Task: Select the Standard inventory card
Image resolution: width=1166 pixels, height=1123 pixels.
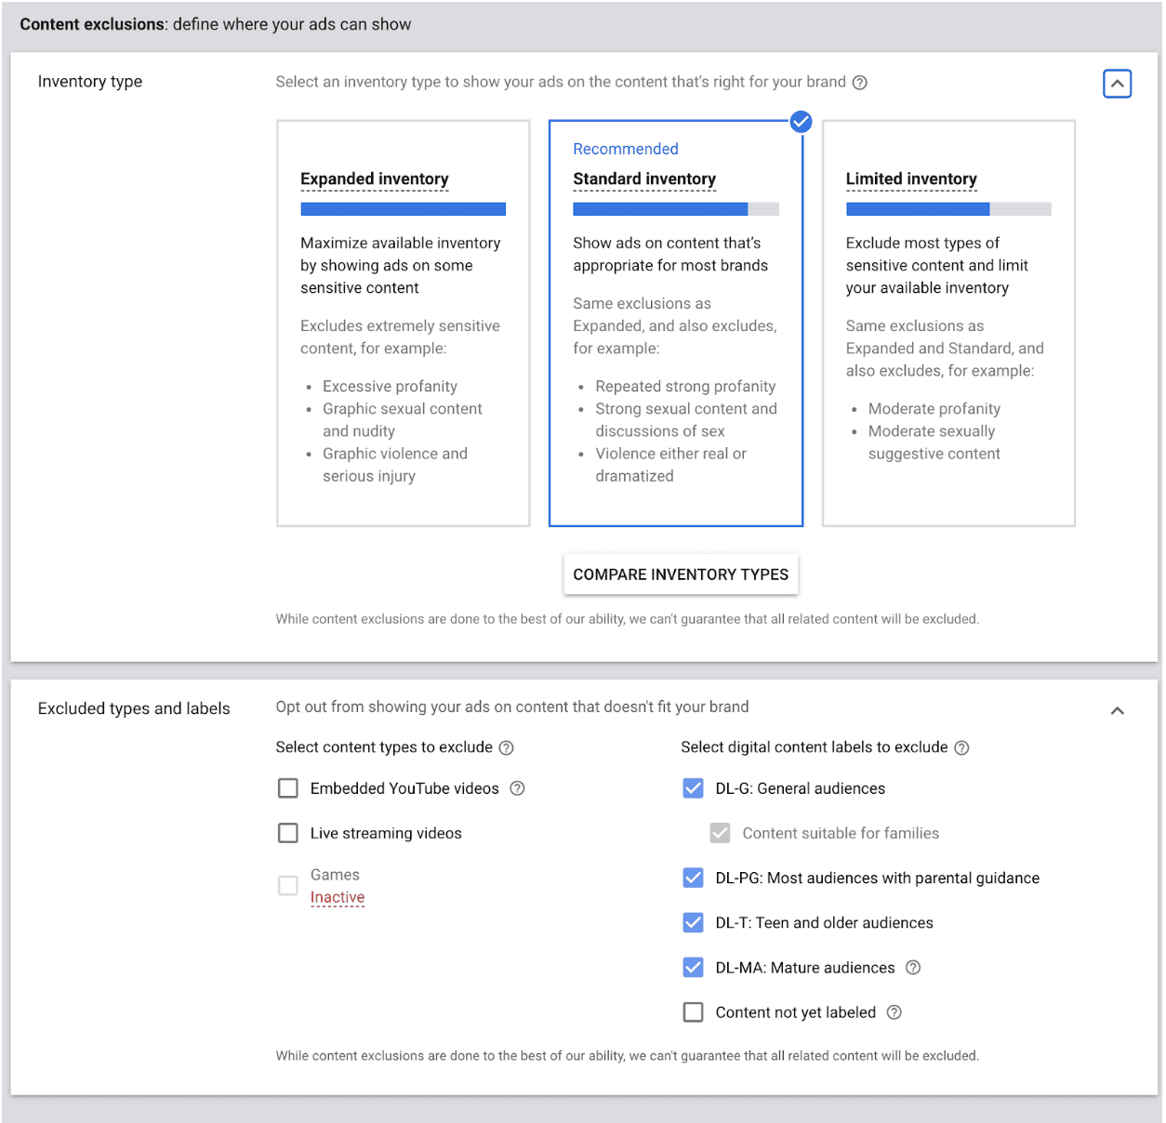Action: tap(676, 324)
